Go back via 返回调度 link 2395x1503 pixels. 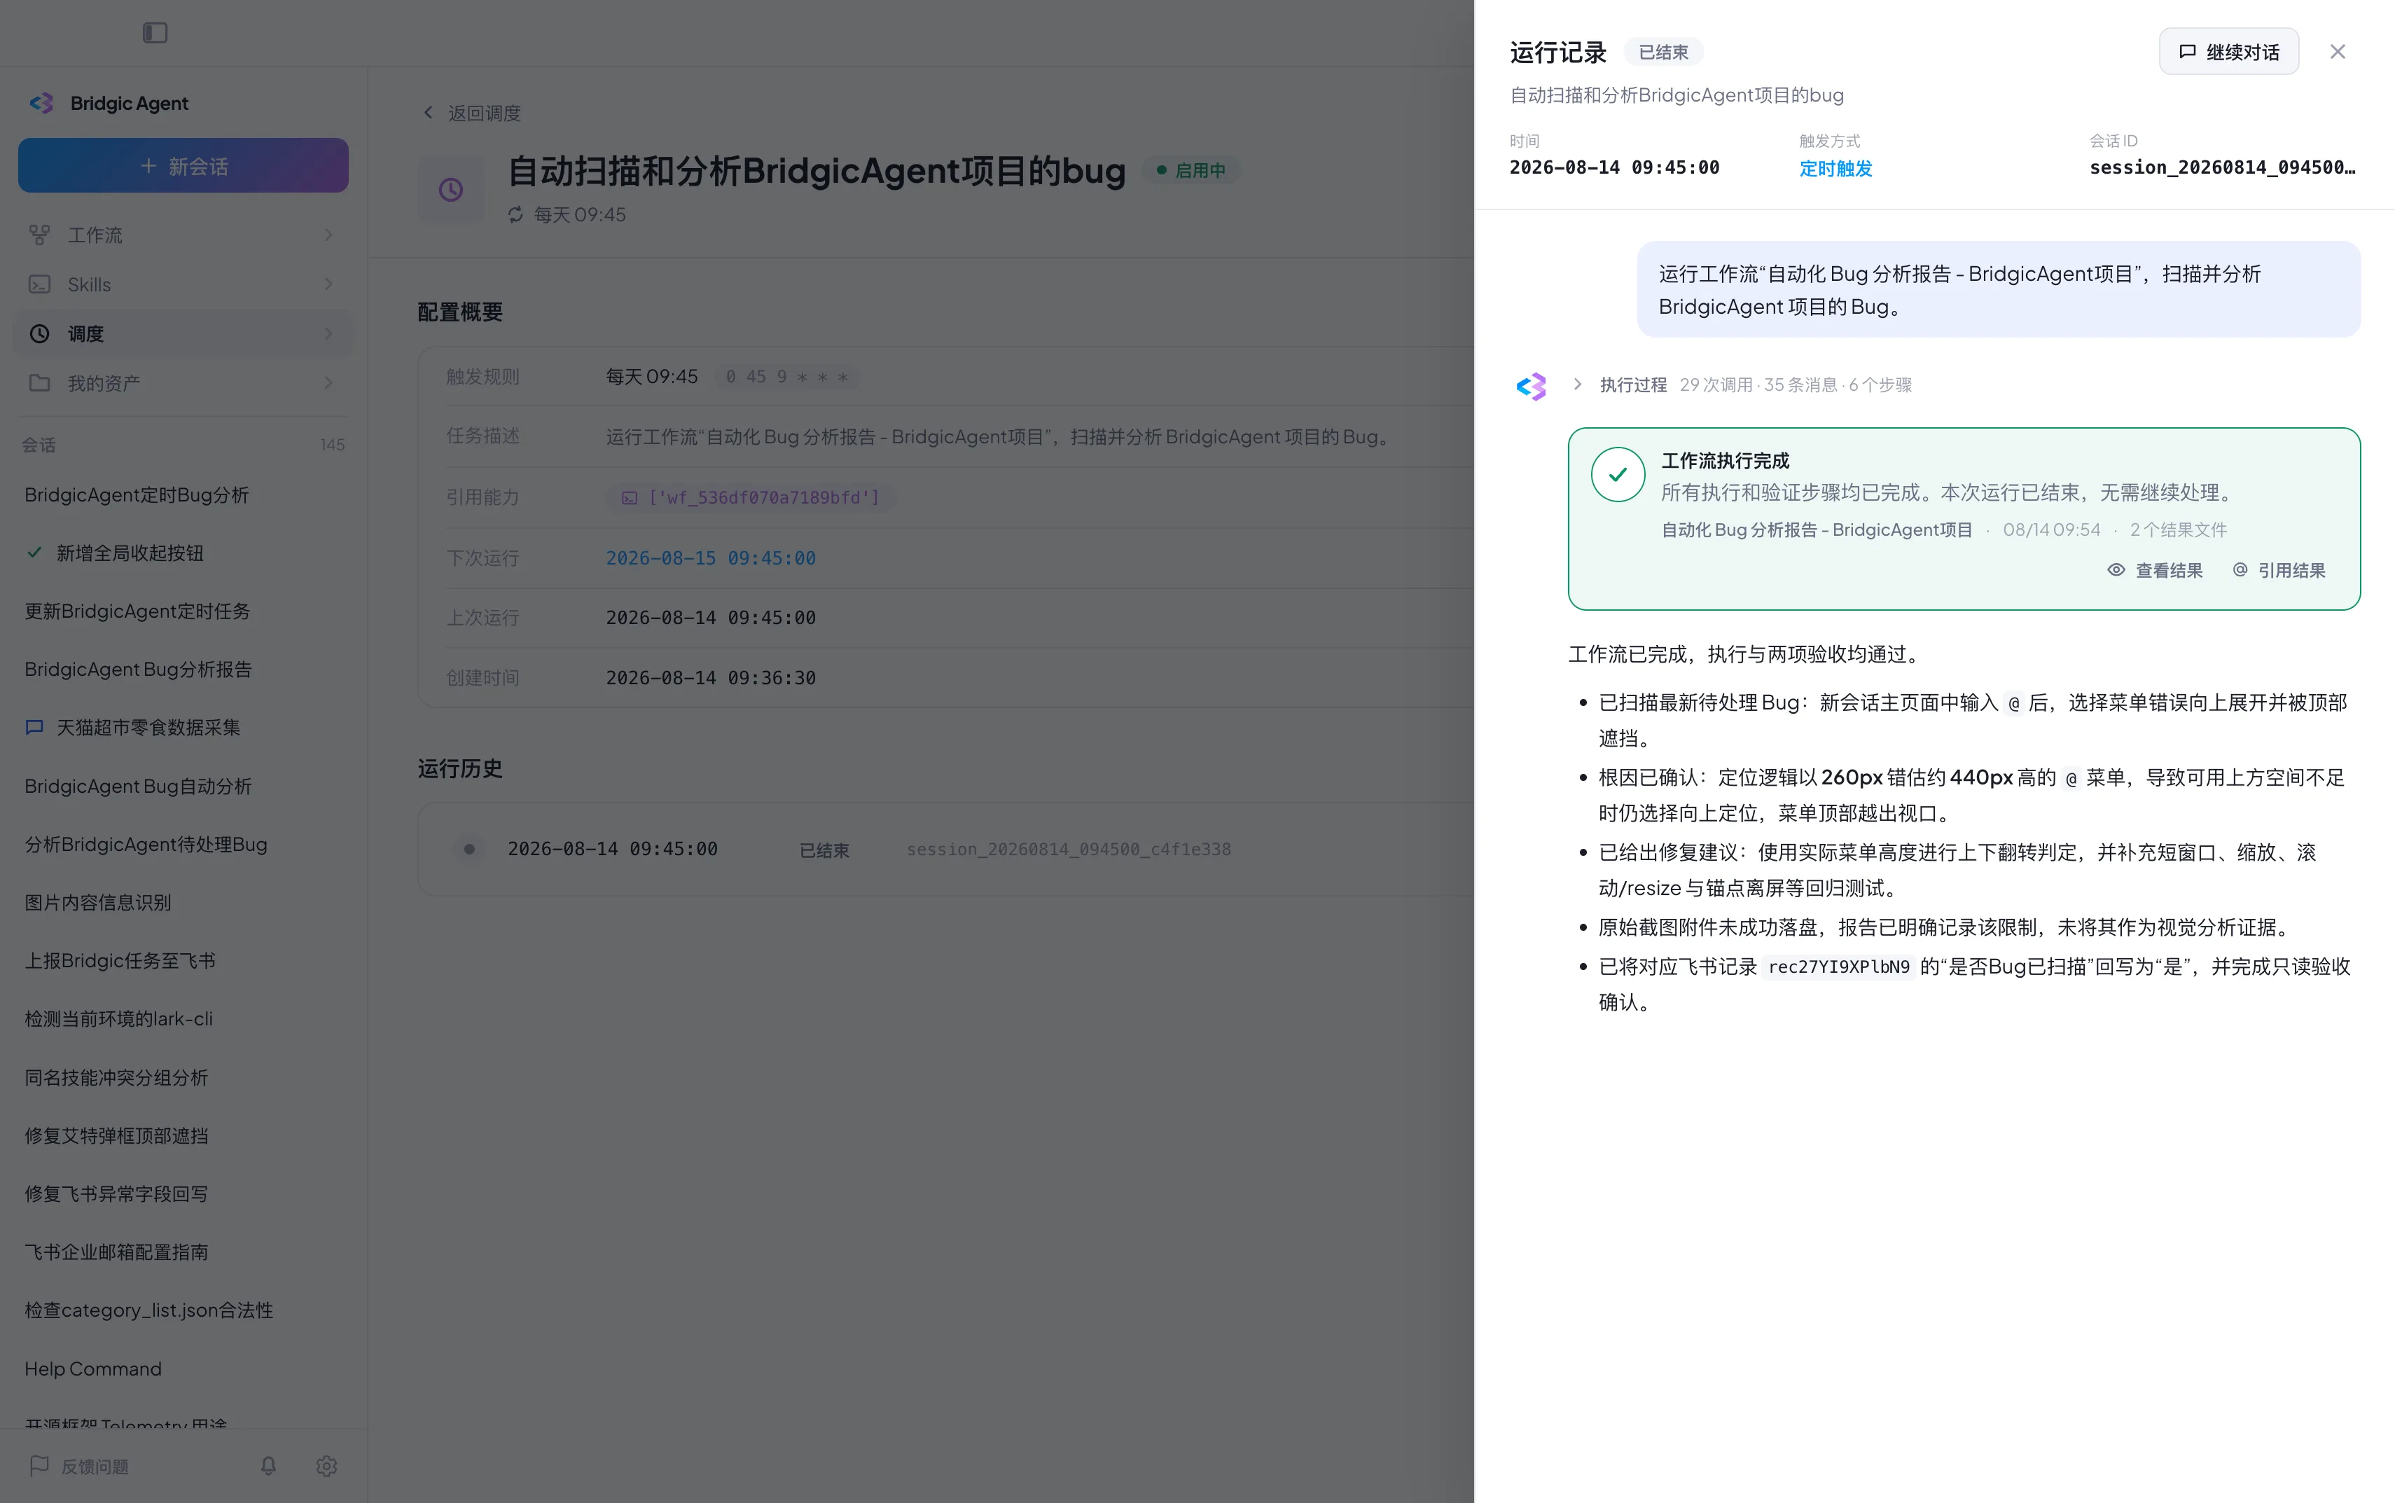pyautogui.click(x=471, y=113)
